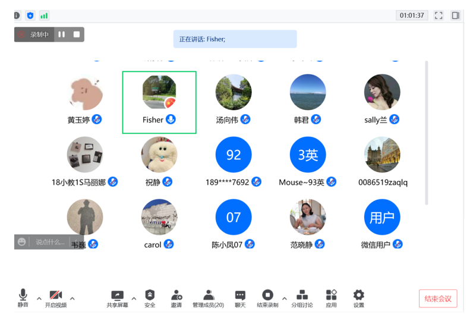Click 189****7692's muted microphone icon

pos(257,182)
